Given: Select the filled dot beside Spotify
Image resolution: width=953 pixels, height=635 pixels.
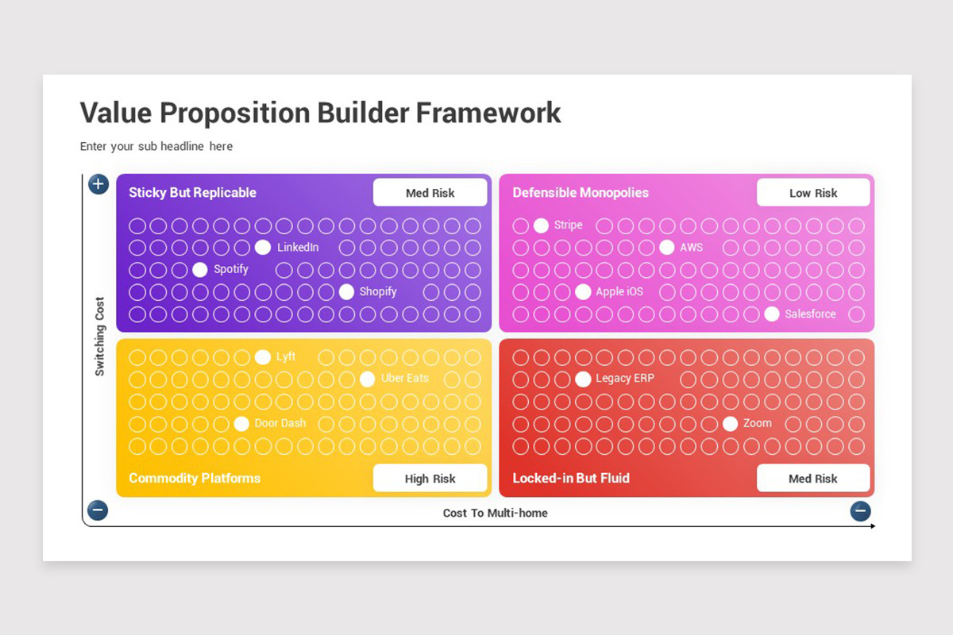Looking at the screenshot, I should 200,270.
